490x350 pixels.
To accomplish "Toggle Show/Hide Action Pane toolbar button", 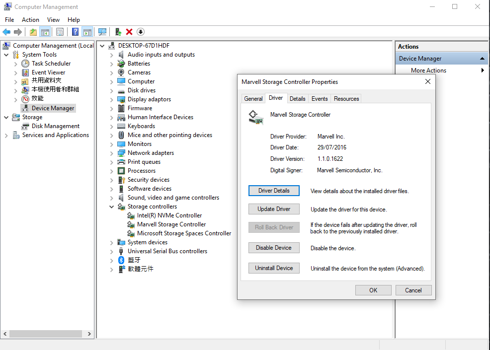I will tap(87, 32).
